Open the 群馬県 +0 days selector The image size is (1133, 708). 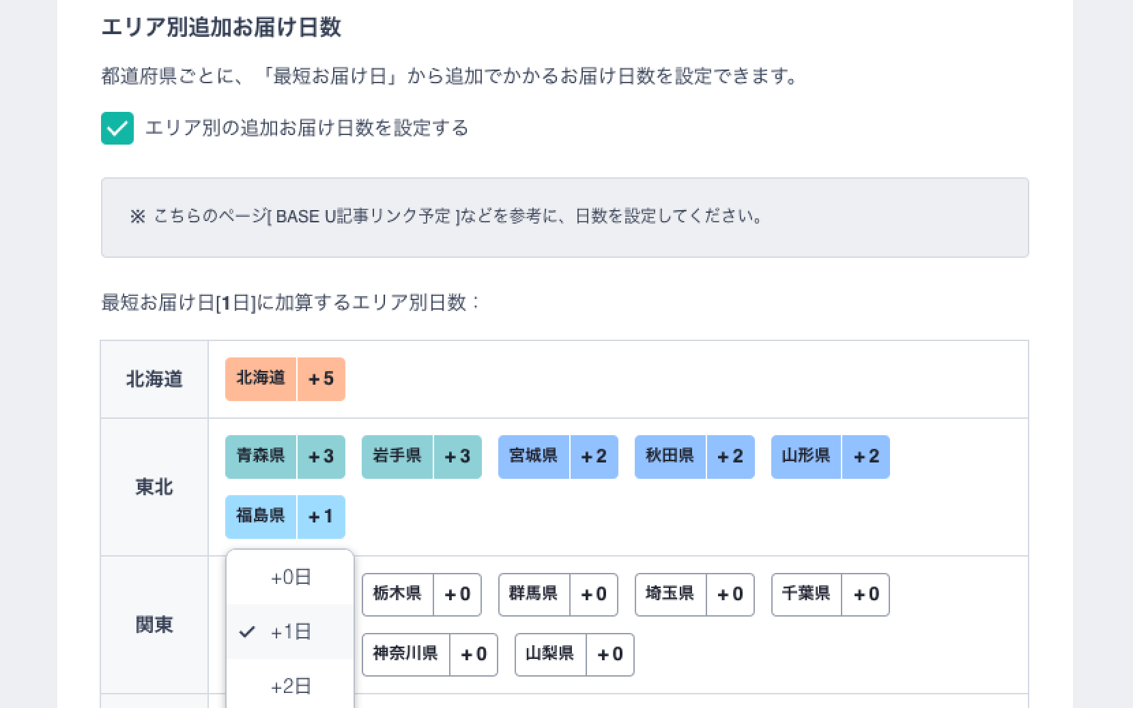coord(558,595)
